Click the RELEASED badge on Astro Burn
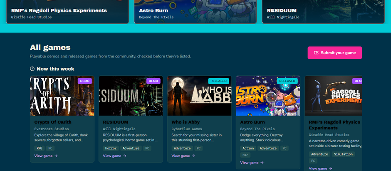 pyautogui.click(x=287, y=81)
